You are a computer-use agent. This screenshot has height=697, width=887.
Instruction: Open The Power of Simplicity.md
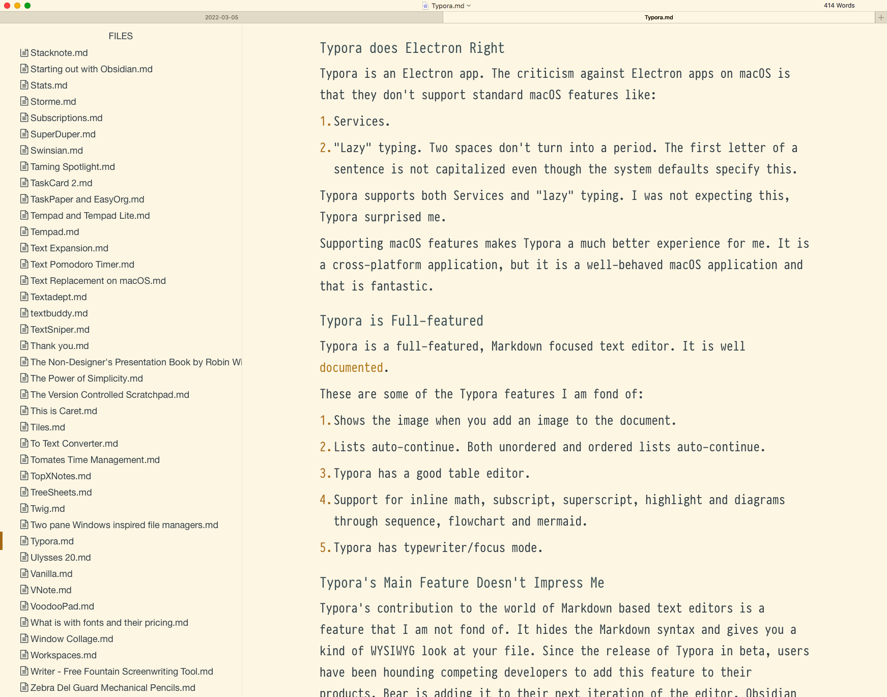coord(87,378)
